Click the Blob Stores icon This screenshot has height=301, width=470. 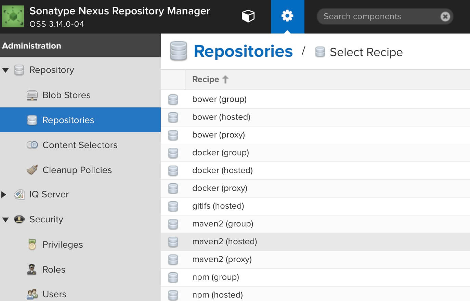click(x=32, y=95)
